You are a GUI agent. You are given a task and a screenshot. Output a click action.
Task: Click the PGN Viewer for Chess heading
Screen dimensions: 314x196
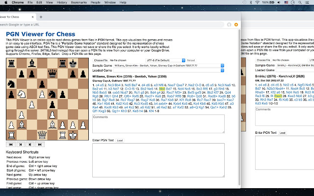click(x=40, y=34)
